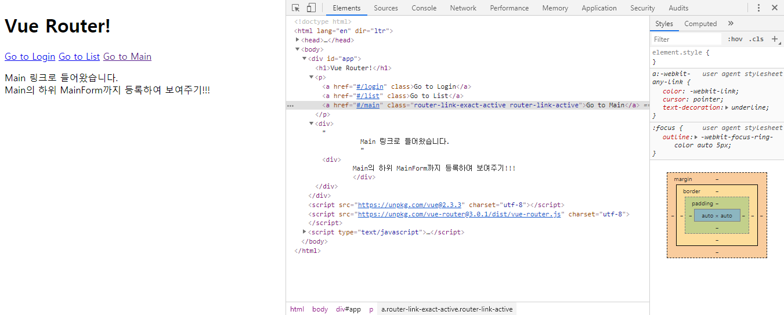The image size is (784, 315).
Task: Open the Console tab
Action: (x=424, y=8)
